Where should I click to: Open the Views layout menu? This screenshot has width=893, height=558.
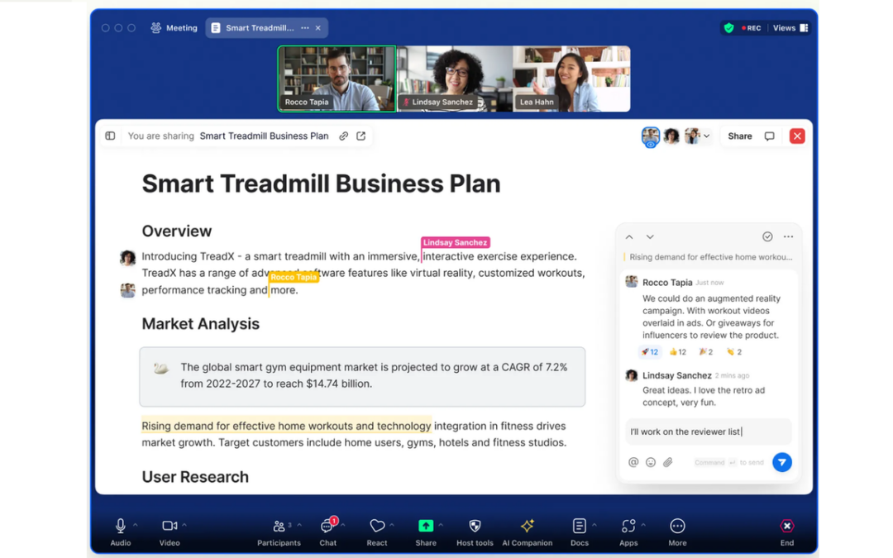click(790, 28)
